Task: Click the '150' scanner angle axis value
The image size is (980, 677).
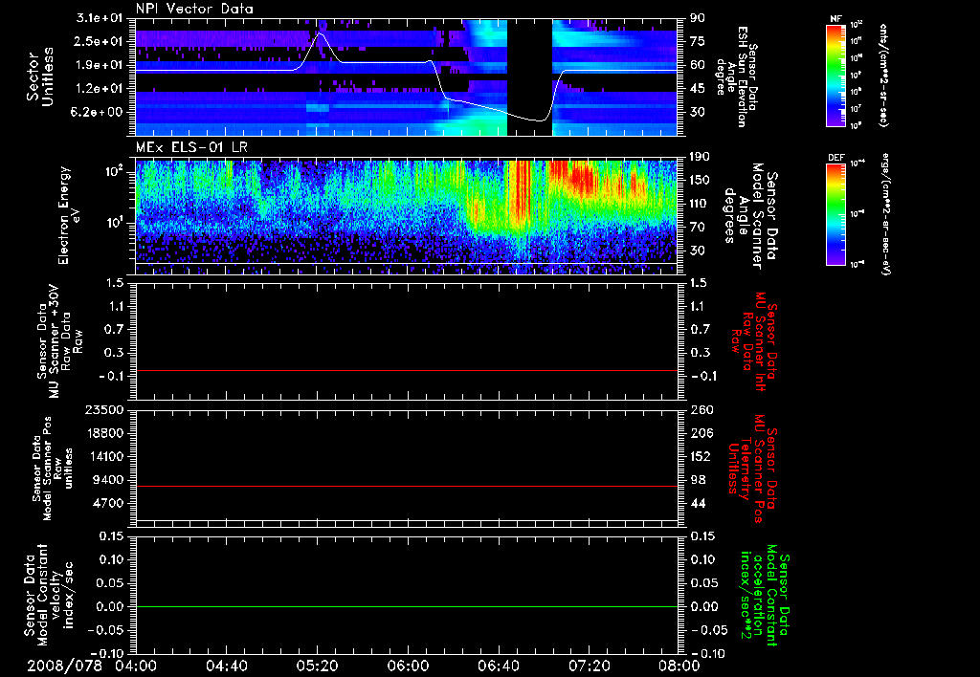Action: coord(700,180)
